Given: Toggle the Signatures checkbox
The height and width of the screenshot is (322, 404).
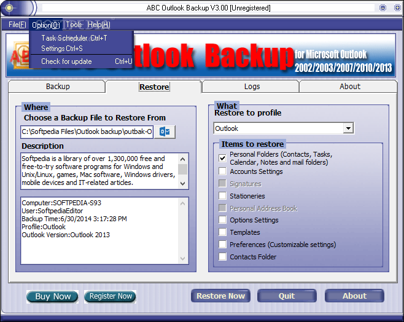Looking at the screenshot, I should point(222,183).
